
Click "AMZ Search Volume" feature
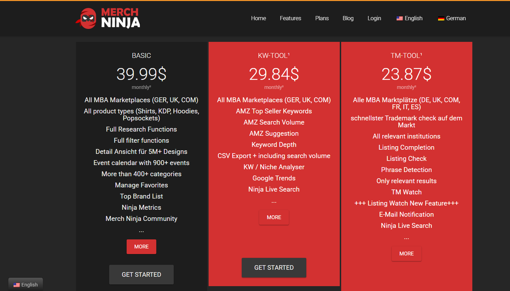click(x=274, y=122)
